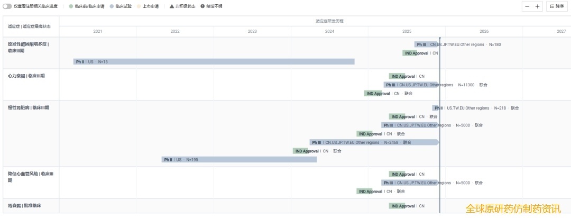The height and width of the screenshot is (218, 571).
Task: Click the 降序 sort button
Action: pos(557,6)
